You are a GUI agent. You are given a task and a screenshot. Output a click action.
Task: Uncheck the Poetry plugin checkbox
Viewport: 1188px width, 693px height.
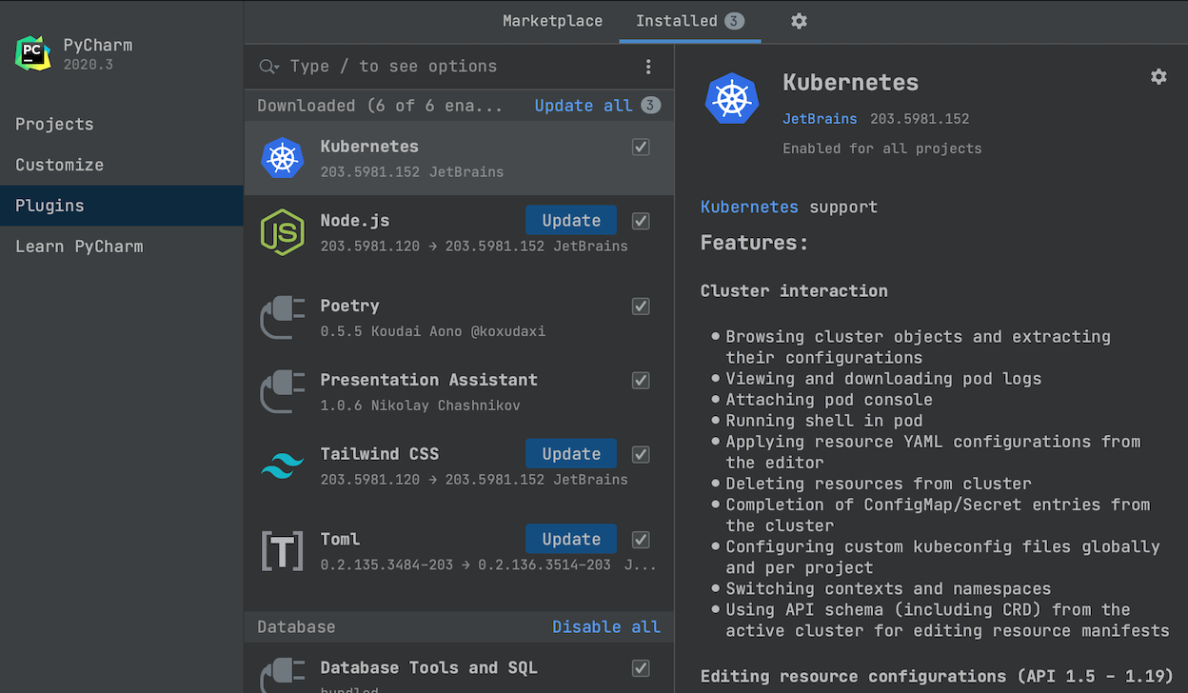(641, 307)
